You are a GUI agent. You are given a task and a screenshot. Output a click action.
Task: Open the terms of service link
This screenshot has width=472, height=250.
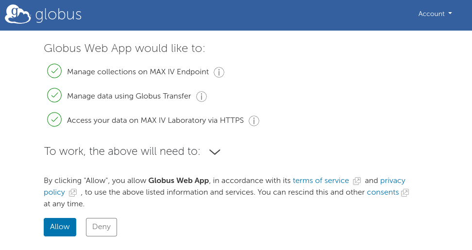pos(320,181)
